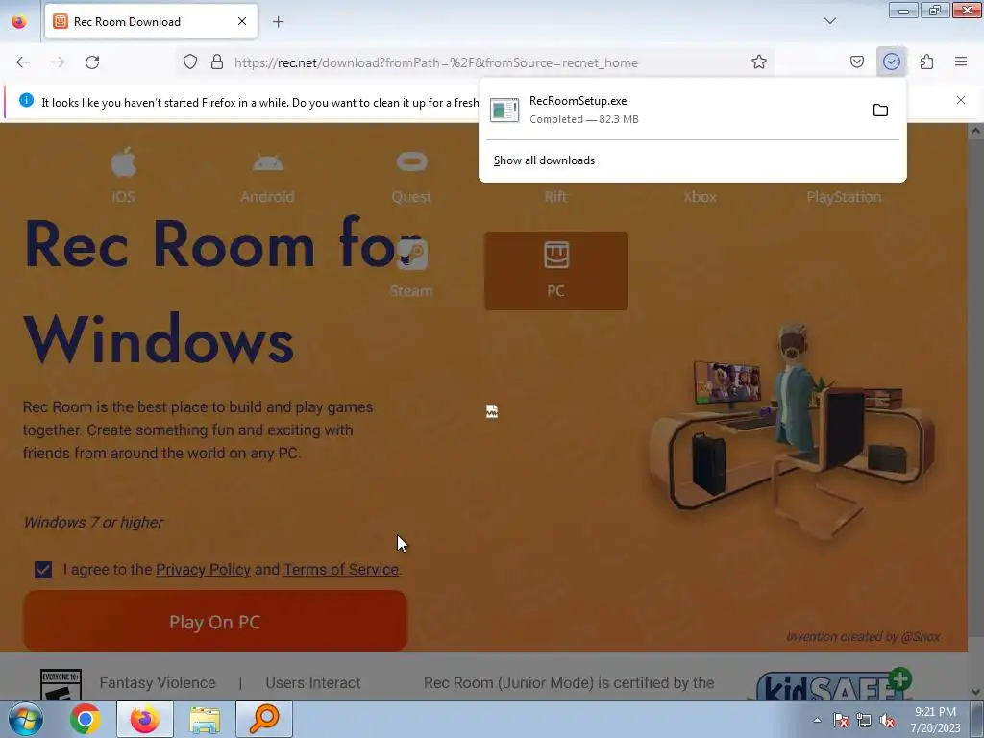List all tabs dropdown arrow

(x=829, y=21)
